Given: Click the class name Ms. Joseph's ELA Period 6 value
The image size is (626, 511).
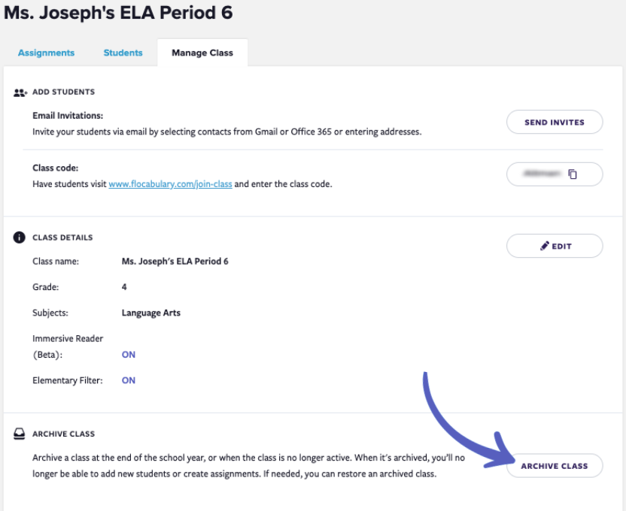Looking at the screenshot, I should (175, 262).
